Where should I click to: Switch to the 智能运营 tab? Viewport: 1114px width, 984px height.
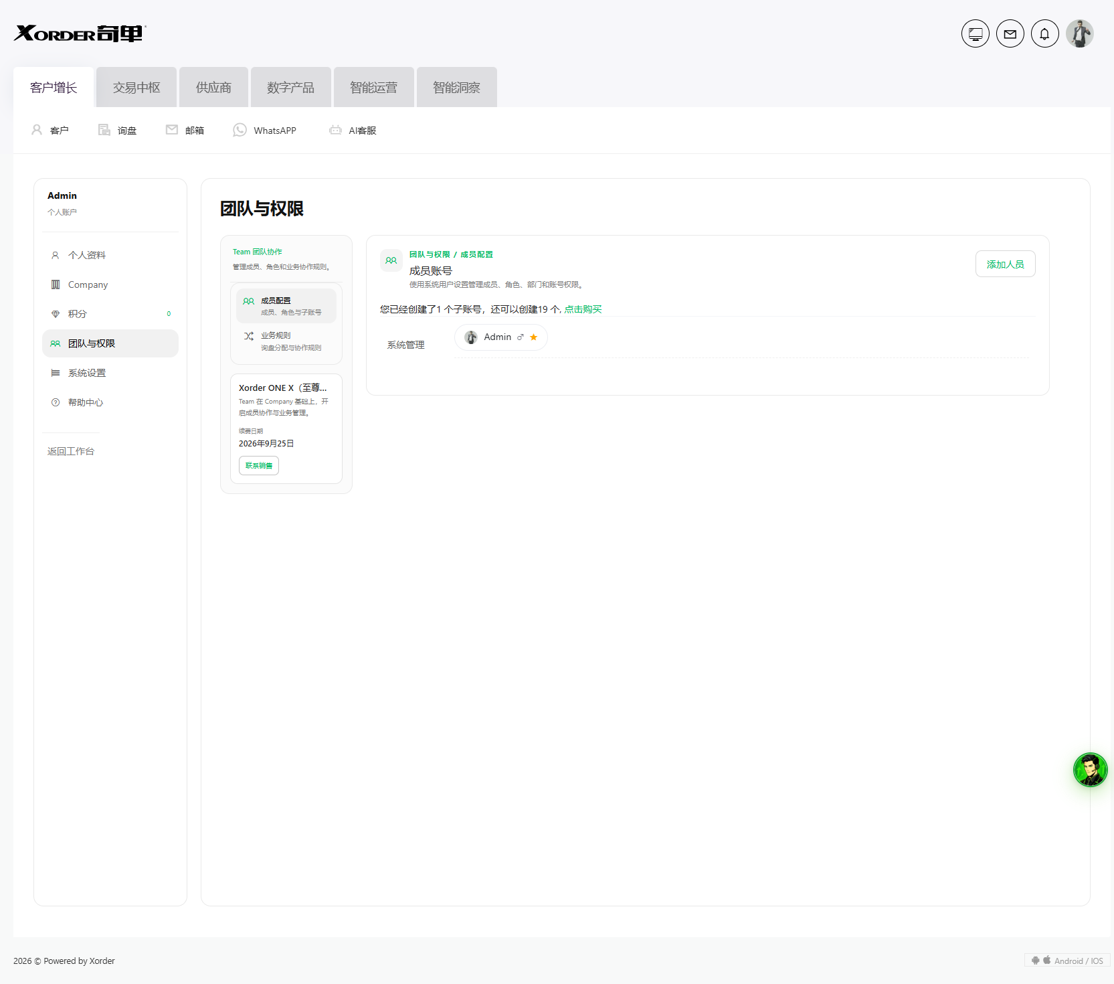click(374, 87)
